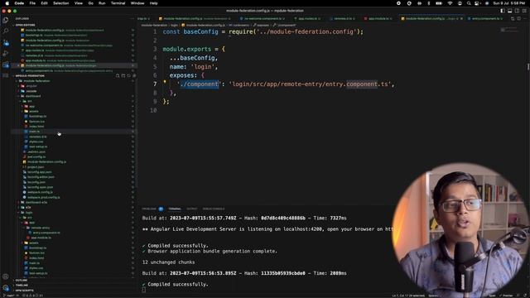530x298 pixels.
Task: Show the Output panel tab
Action: pyautogui.click(x=191, y=209)
